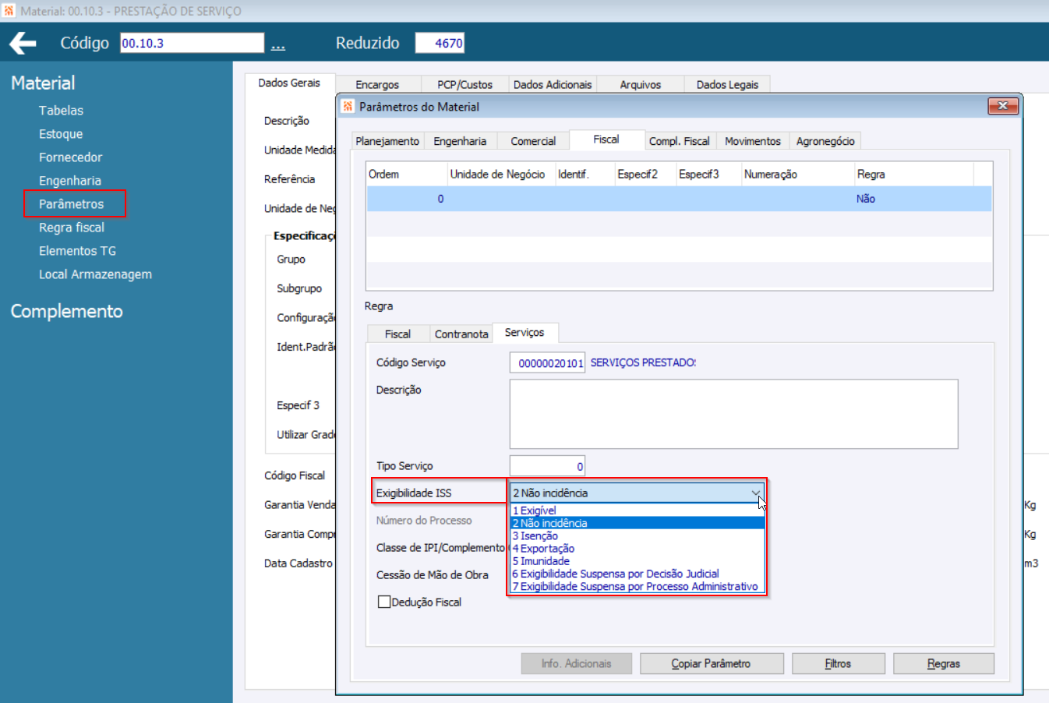Click the Filtros button
The height and width of the screenshot is (703, 1049).
(839, 664)
